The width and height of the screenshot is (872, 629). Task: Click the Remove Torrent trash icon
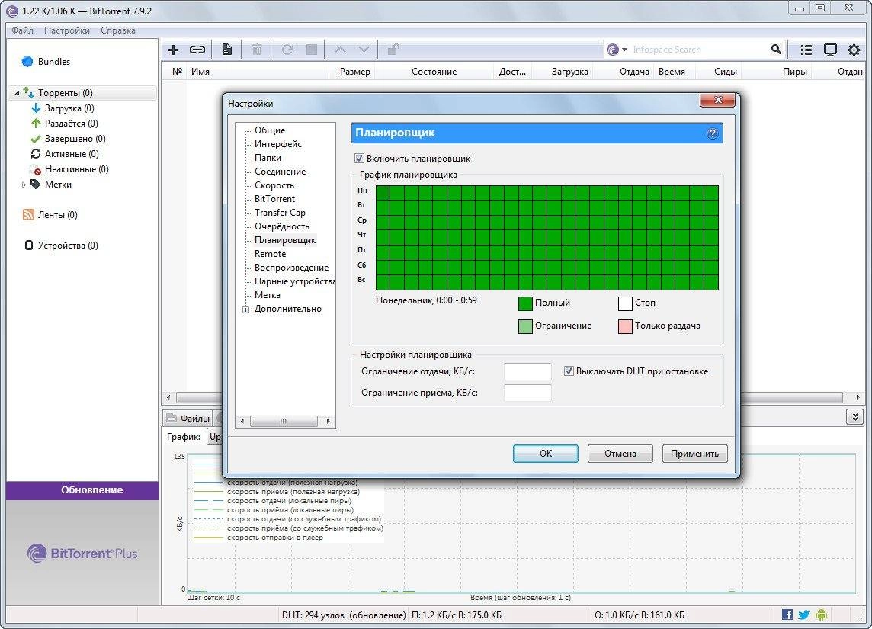coord(257,50)
